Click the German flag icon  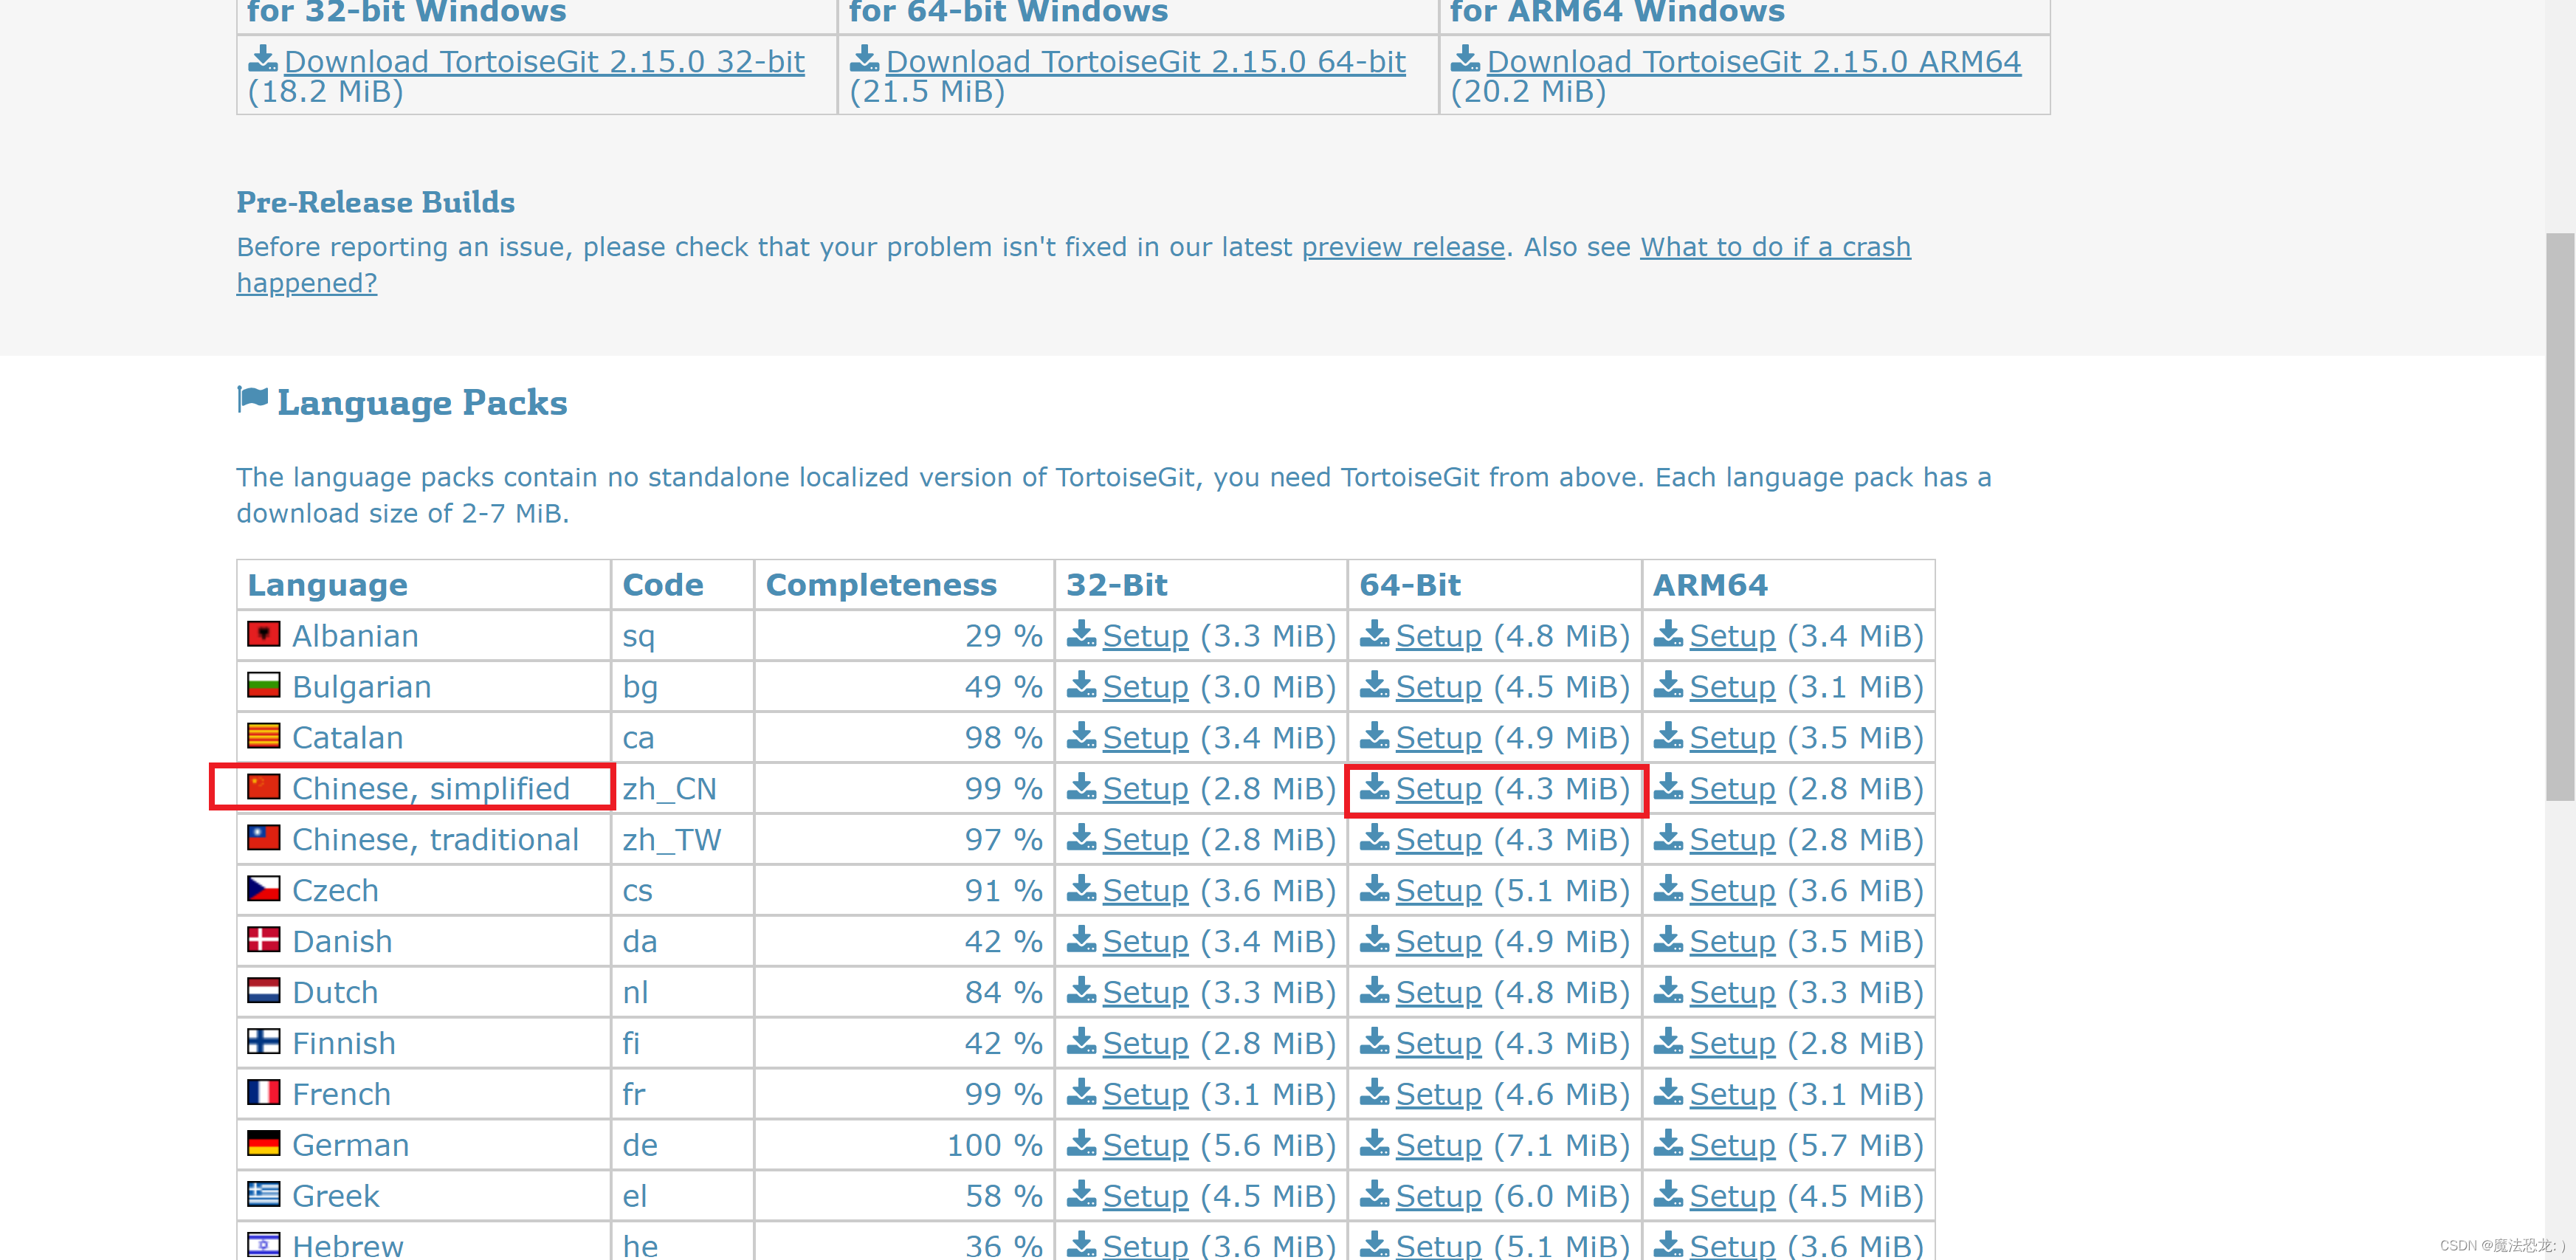coord(264,1143)
